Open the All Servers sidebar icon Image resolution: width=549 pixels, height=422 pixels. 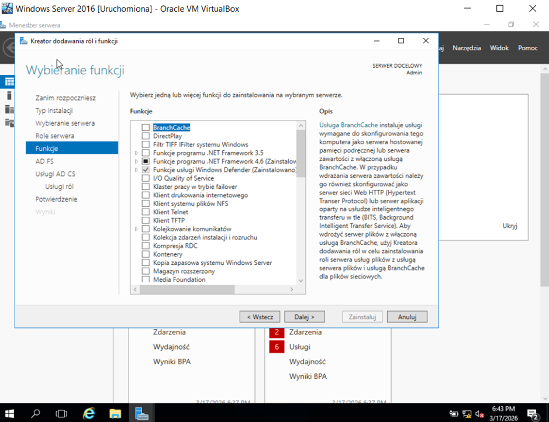pos(9,109)
